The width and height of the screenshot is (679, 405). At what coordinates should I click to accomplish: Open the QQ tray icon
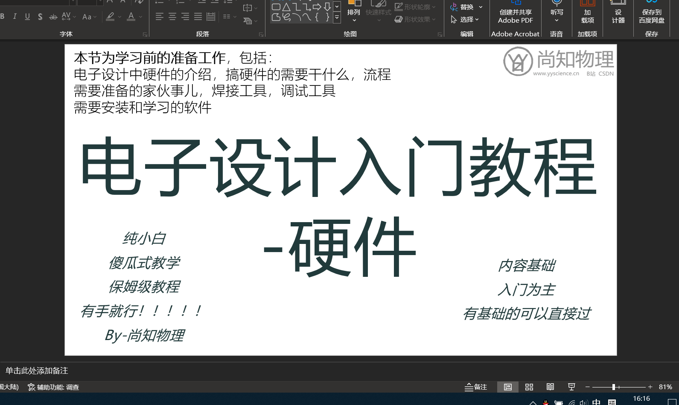click(x=545, y=402)
